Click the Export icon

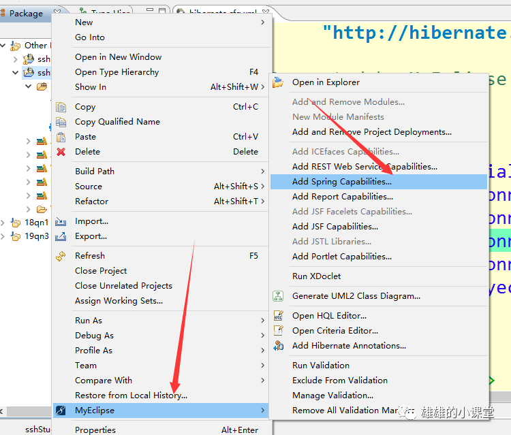pos(61,236)
